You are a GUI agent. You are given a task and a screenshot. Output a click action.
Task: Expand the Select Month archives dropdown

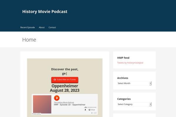point(134,83)
